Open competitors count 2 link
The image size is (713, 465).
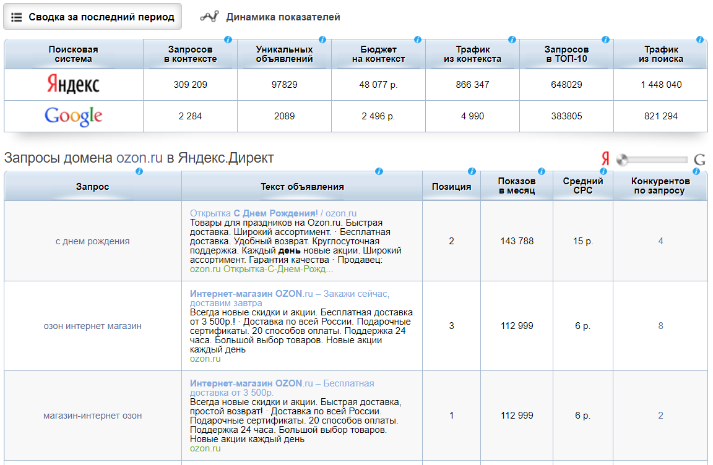click(660, 416)
